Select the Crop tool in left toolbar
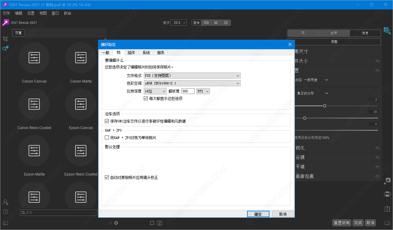Screen dimensions: 393x230 [5, 39]
